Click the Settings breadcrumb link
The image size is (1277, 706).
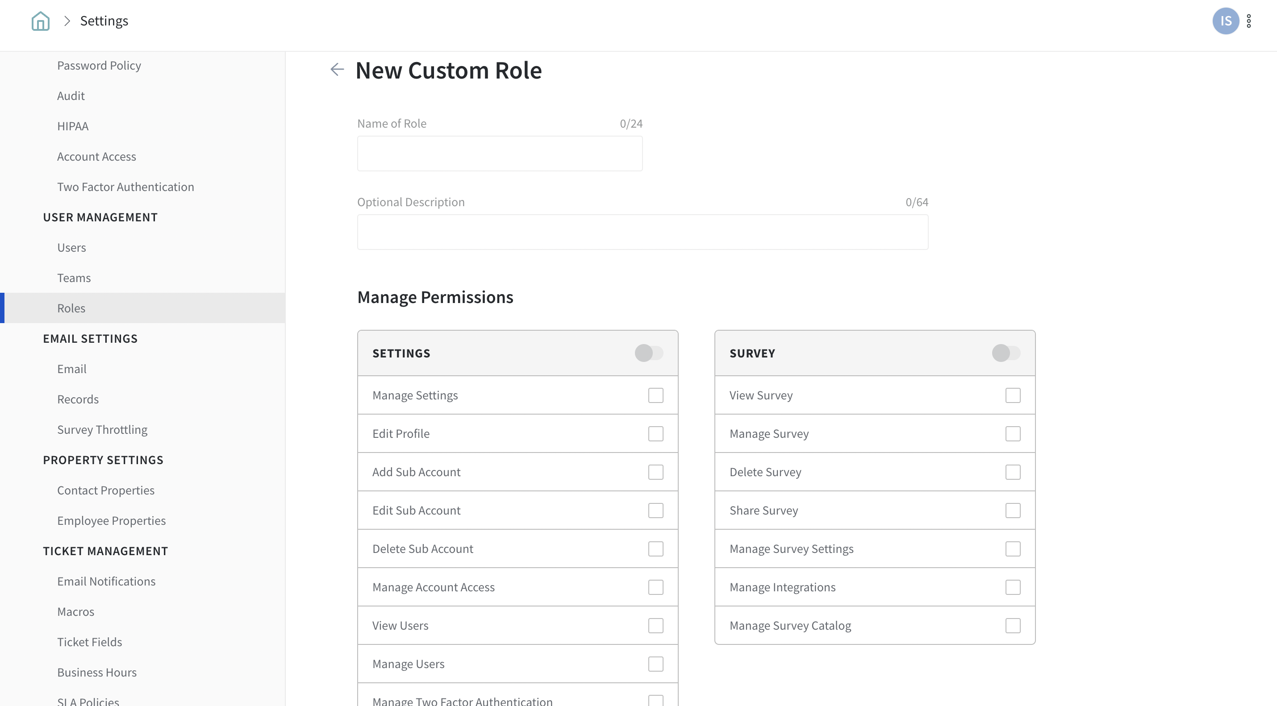104,21
